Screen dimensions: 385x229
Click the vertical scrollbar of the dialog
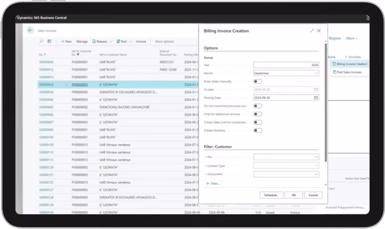click(326, 103)
